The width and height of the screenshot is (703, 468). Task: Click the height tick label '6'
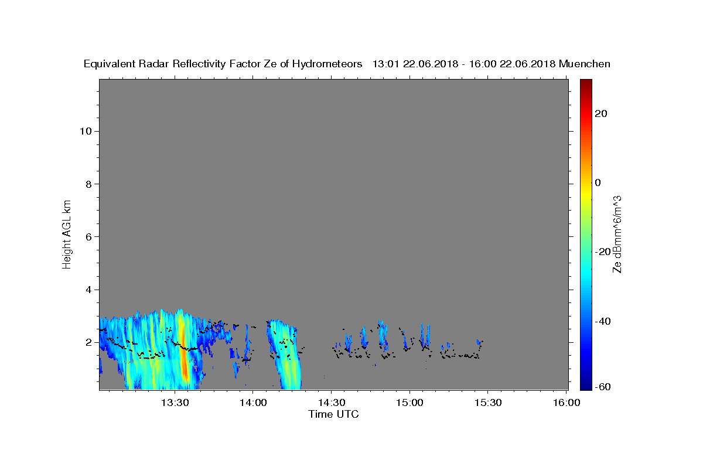(88, 236)
